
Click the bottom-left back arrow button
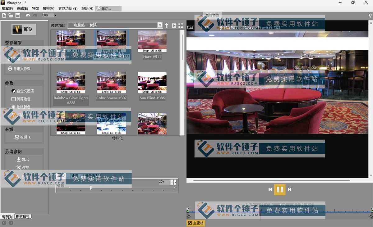pos(4,223)
